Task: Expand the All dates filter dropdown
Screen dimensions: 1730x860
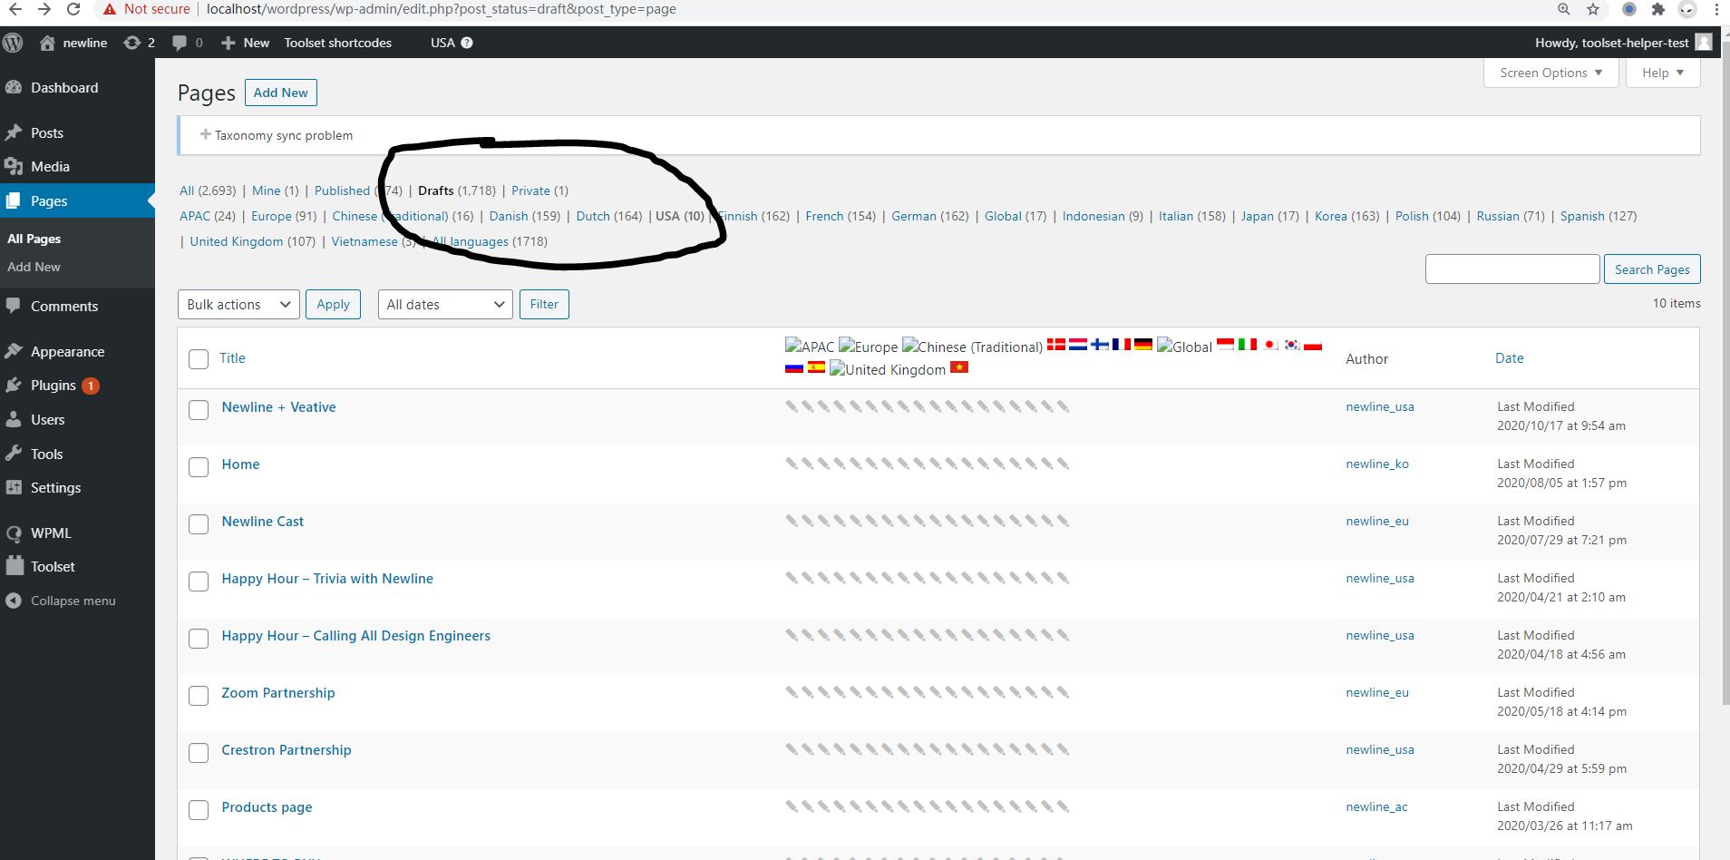Action: (444, 305)
